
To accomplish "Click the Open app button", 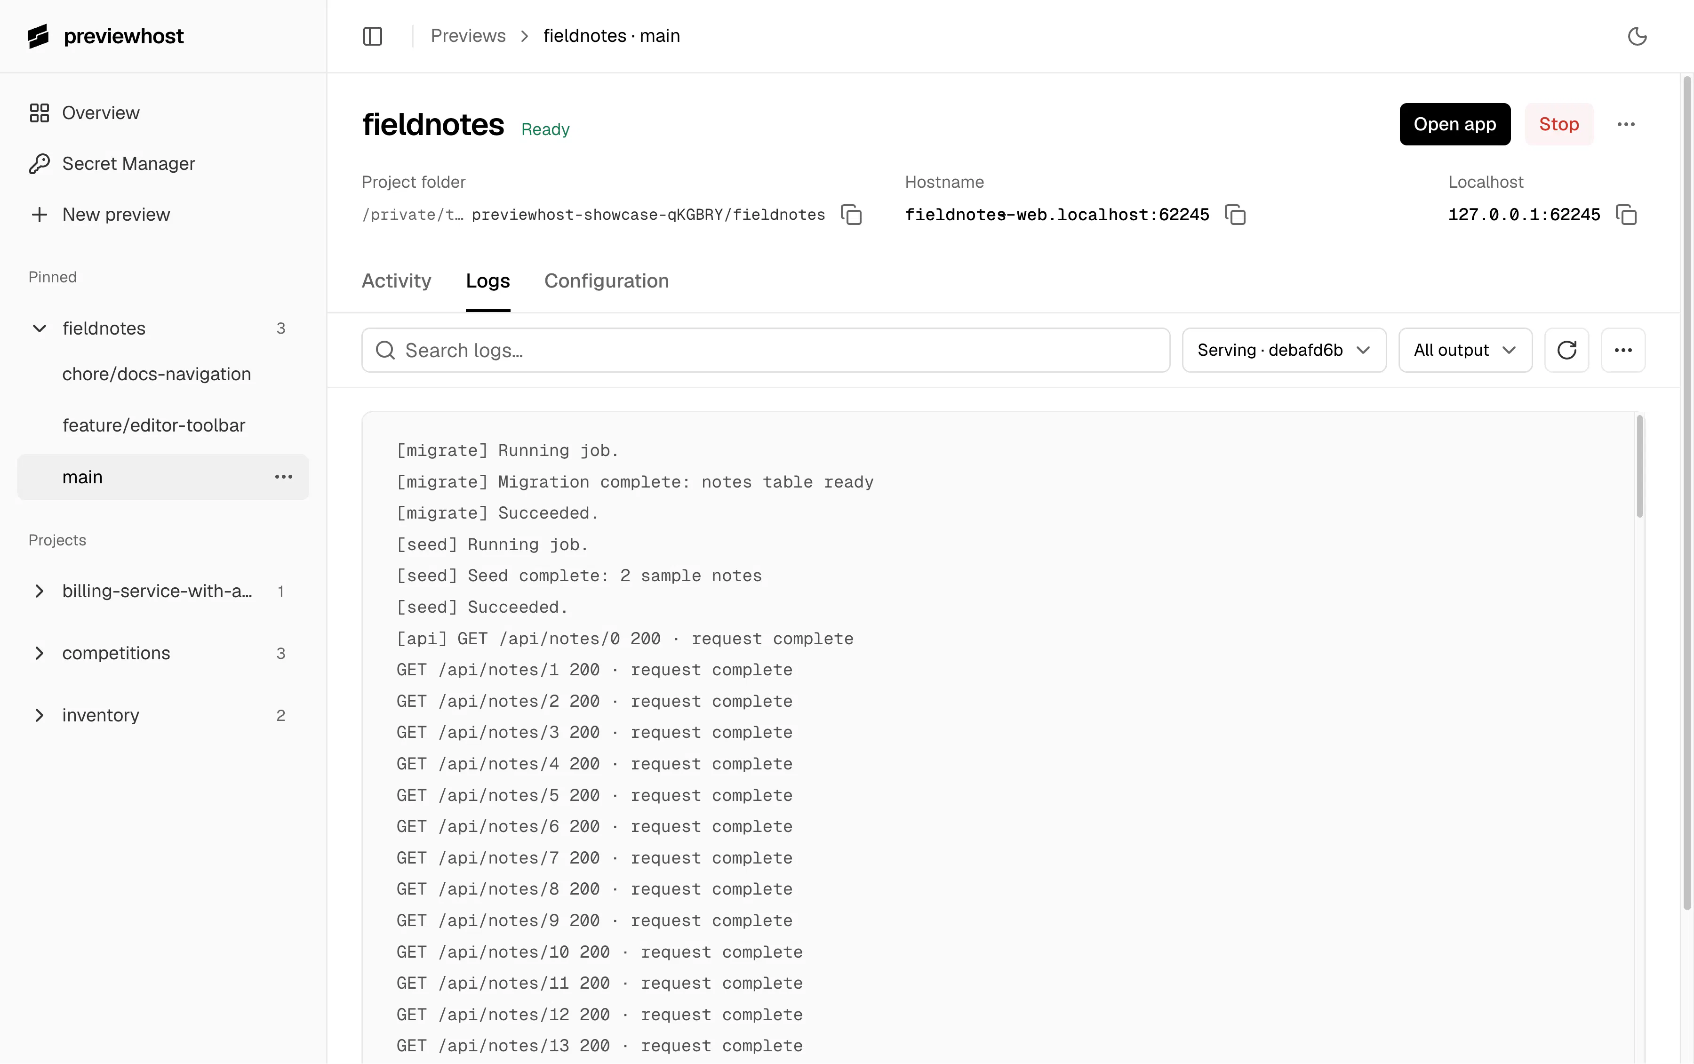I will click(1455, 125).
